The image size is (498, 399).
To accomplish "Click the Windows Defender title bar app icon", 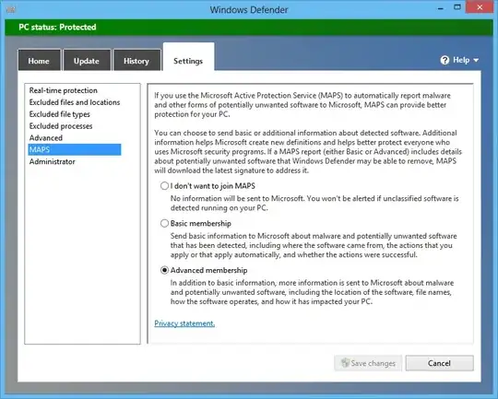I will point(11,9).
